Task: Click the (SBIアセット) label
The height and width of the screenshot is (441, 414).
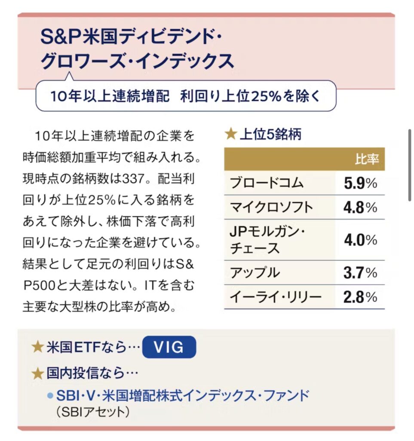Action: (x=92, y=412)
